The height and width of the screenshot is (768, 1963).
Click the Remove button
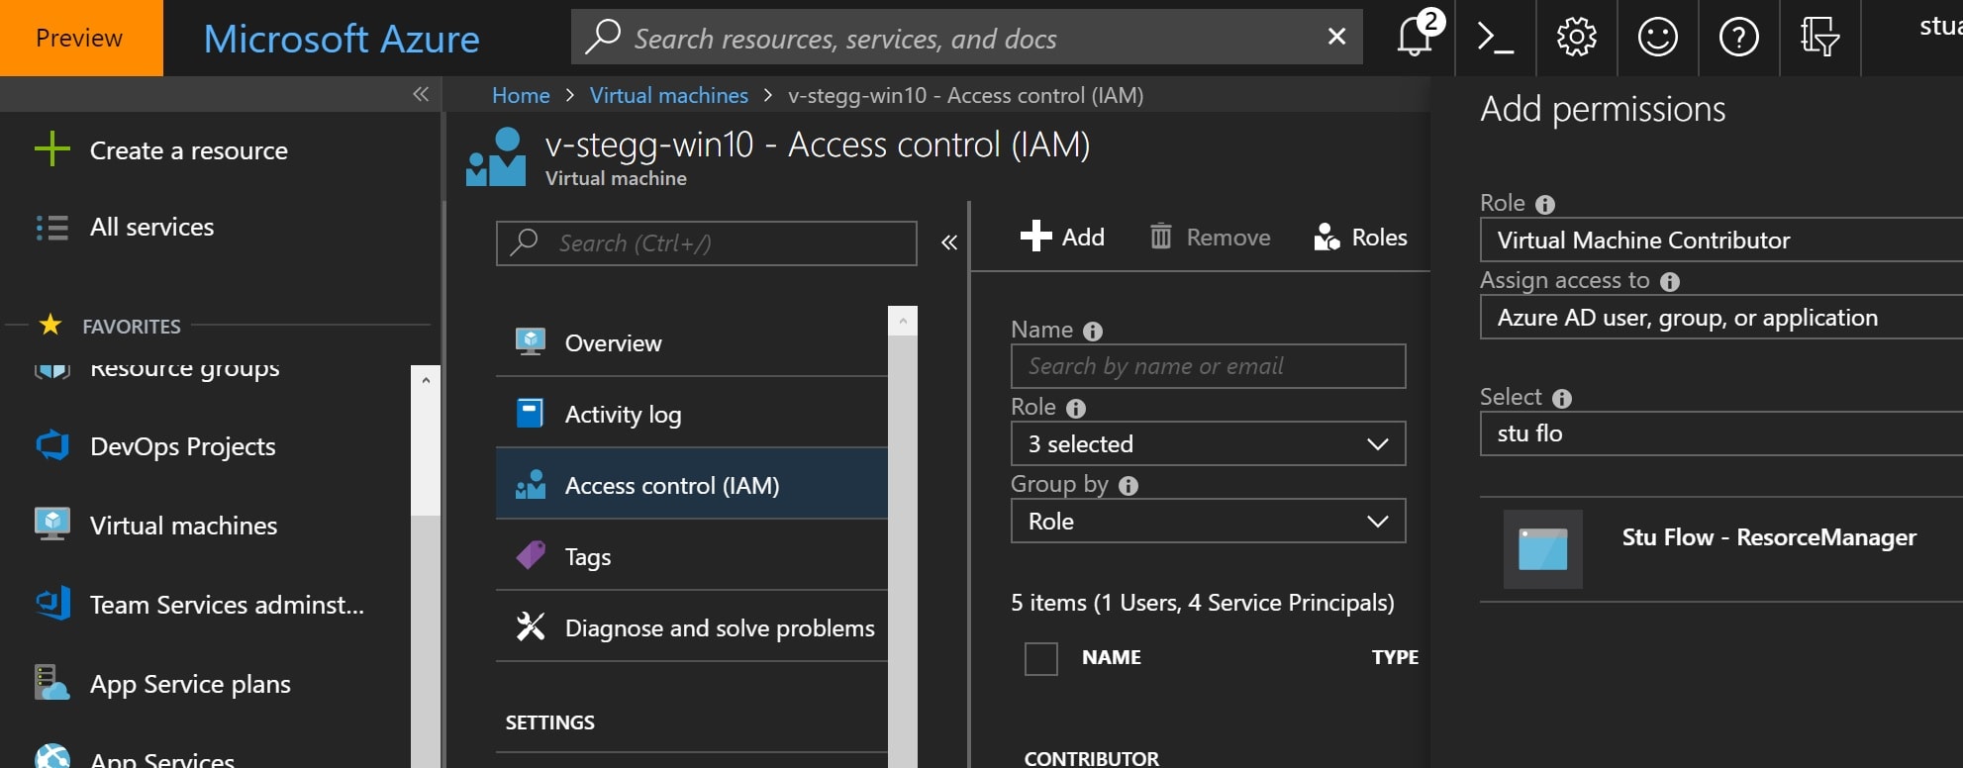(1210, 237)
